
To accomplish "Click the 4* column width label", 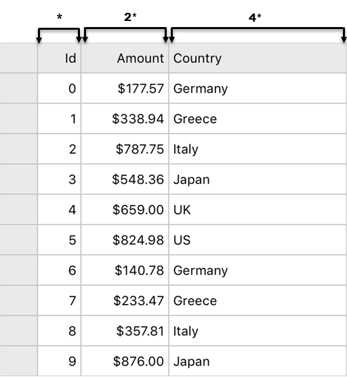I will pos(255,18).
